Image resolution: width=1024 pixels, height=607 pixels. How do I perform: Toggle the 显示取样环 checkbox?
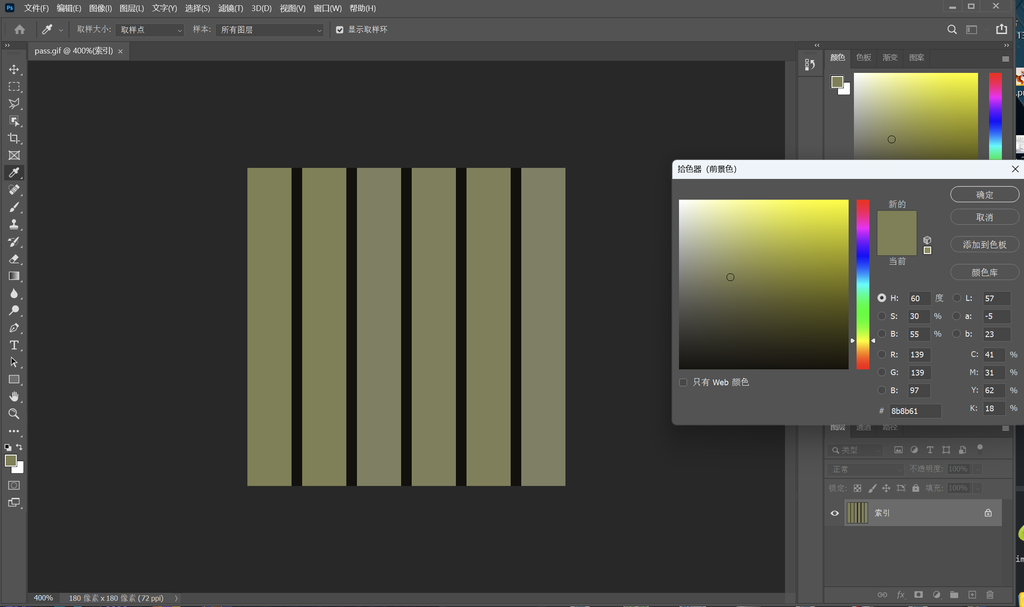(340, 30)
